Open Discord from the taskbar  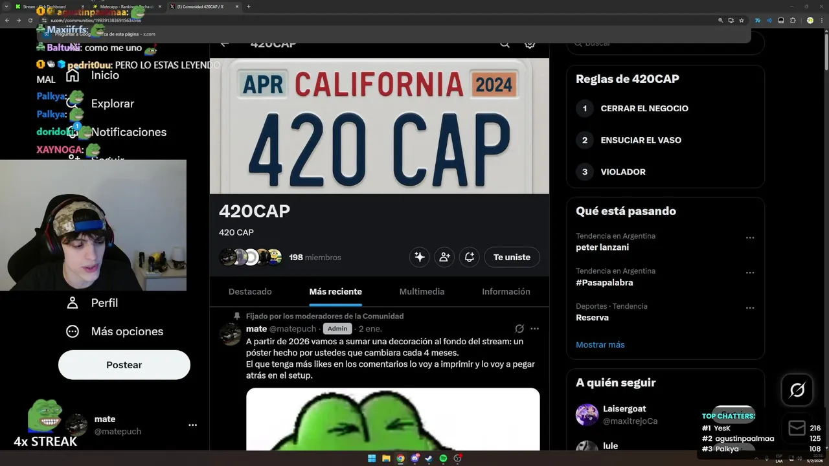point(414,458)
